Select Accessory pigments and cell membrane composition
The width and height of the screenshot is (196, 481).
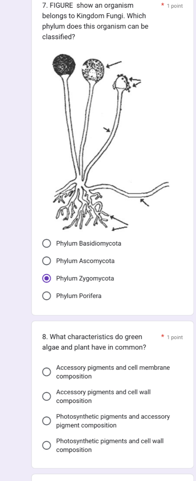click(47, 372)
